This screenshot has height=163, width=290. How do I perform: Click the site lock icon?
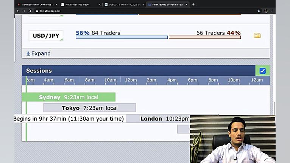point(37,11)
